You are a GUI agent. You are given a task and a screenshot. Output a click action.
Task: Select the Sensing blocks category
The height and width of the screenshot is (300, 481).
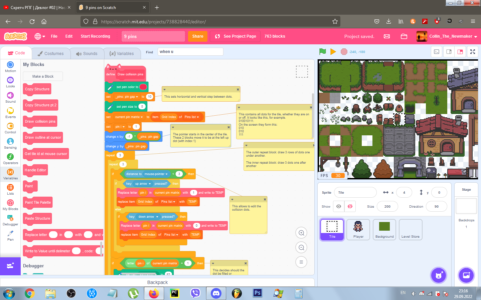[10, 143]
